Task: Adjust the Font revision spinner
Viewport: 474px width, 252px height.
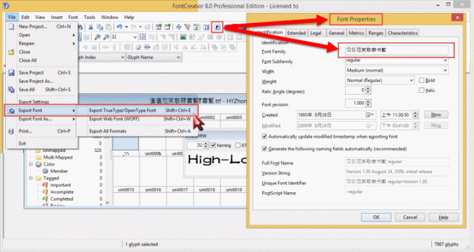Action: [x=368, y=103]
